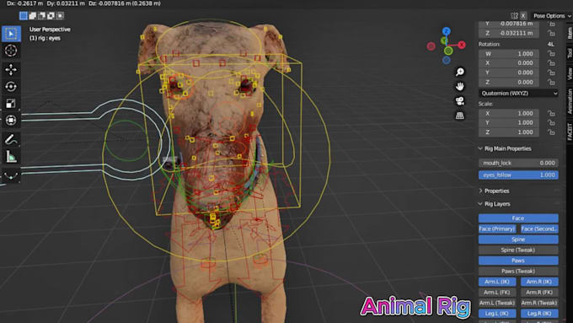Adjust the mouth_lock slider
573x323 pixels.
coord(518,163)
